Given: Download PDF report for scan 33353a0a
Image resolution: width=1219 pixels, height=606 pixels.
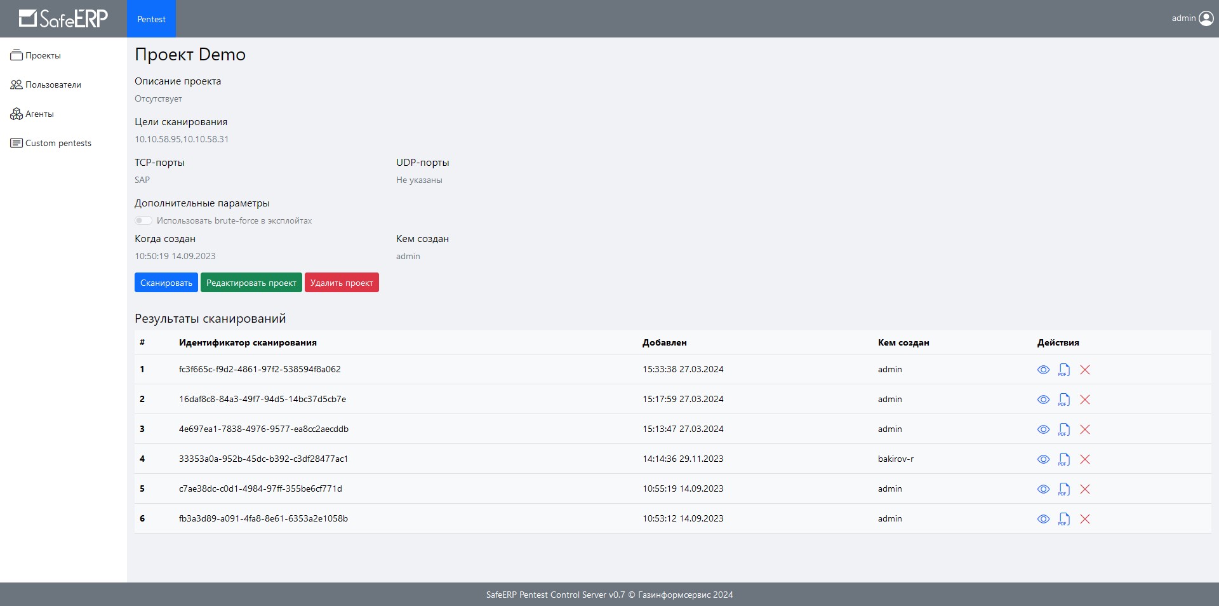Looking at the screenshot, I should pyautogui.click(x=1064, y=459).
